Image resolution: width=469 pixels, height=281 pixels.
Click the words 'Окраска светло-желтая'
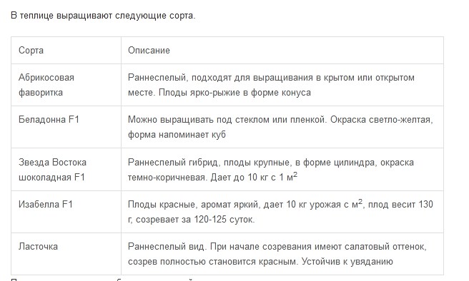pos(382,120)
